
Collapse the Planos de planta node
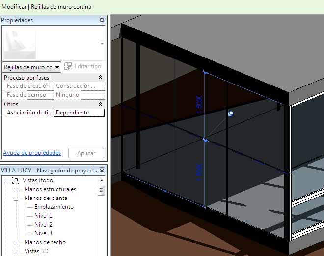coord(16,199)
